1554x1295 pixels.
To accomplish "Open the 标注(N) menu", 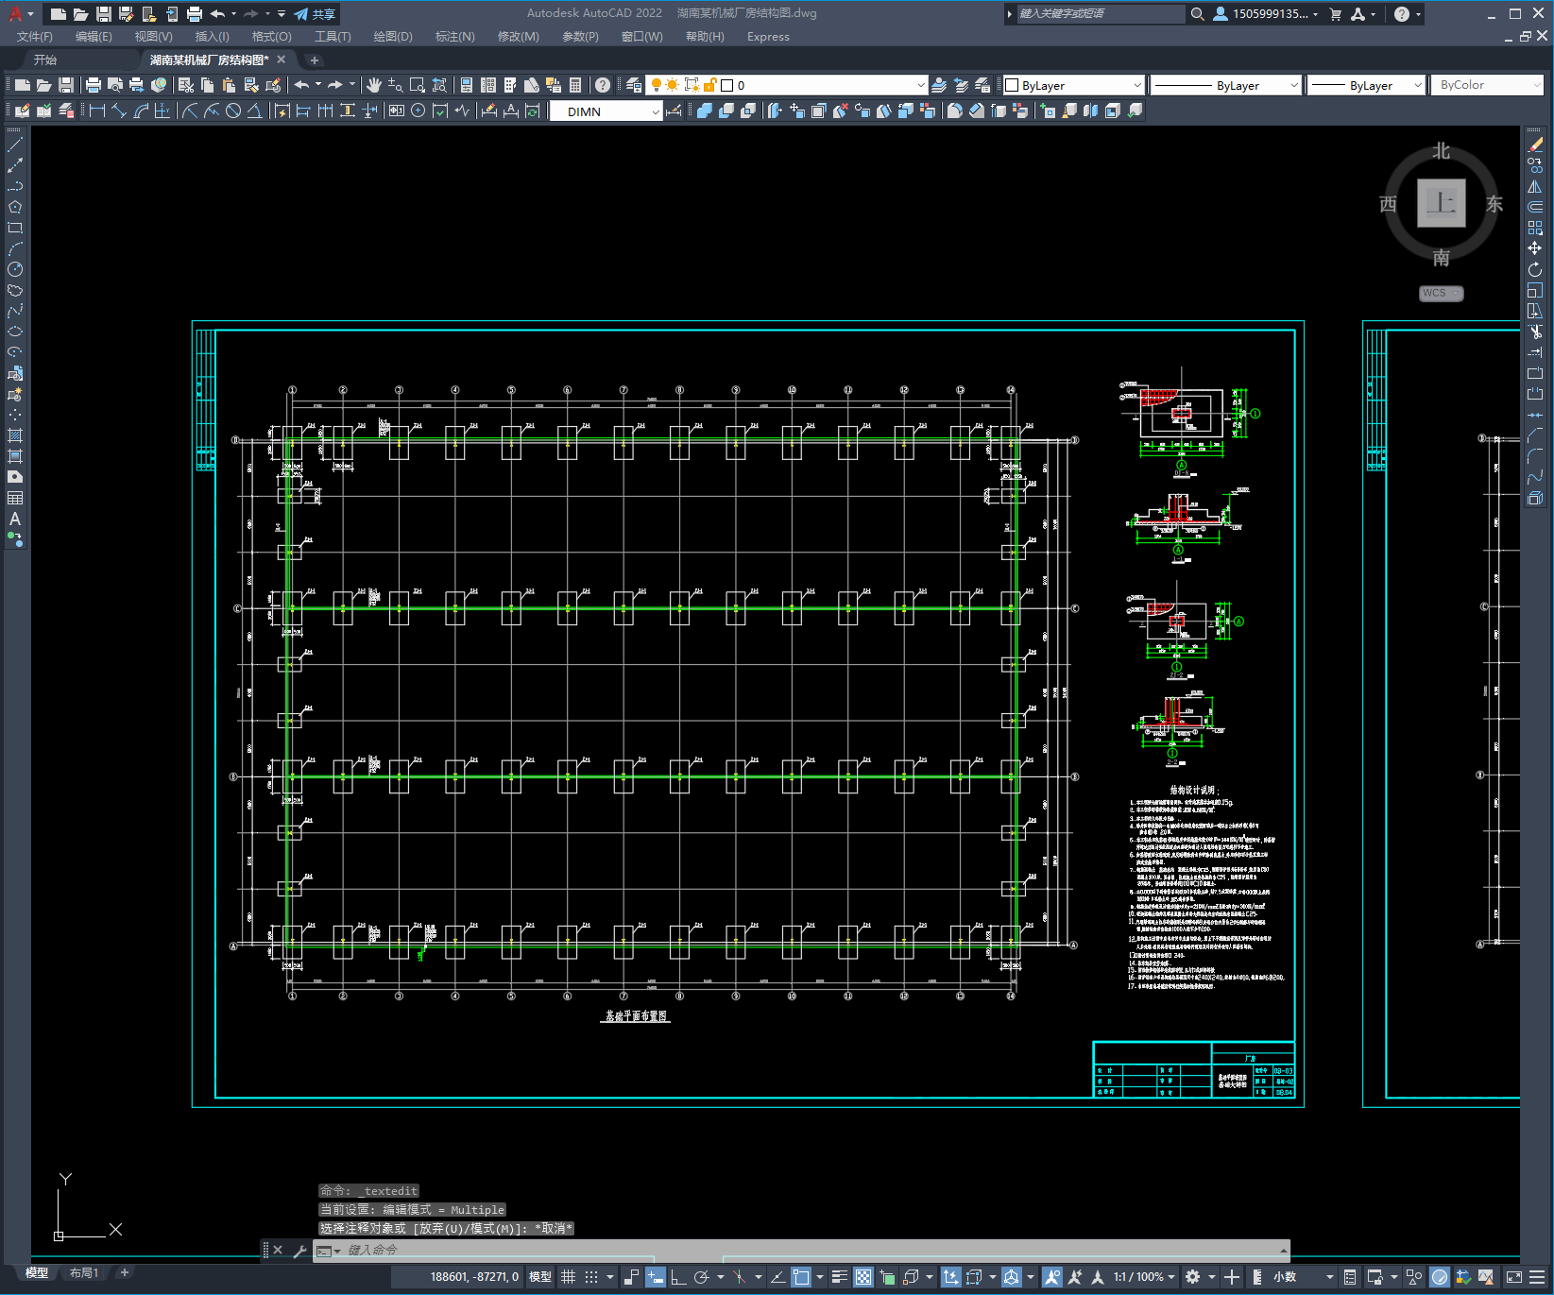I will point(454,37).
